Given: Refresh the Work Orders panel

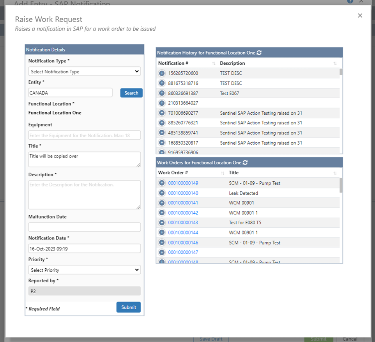Looking at the screenshot, I should click(245, 163).
